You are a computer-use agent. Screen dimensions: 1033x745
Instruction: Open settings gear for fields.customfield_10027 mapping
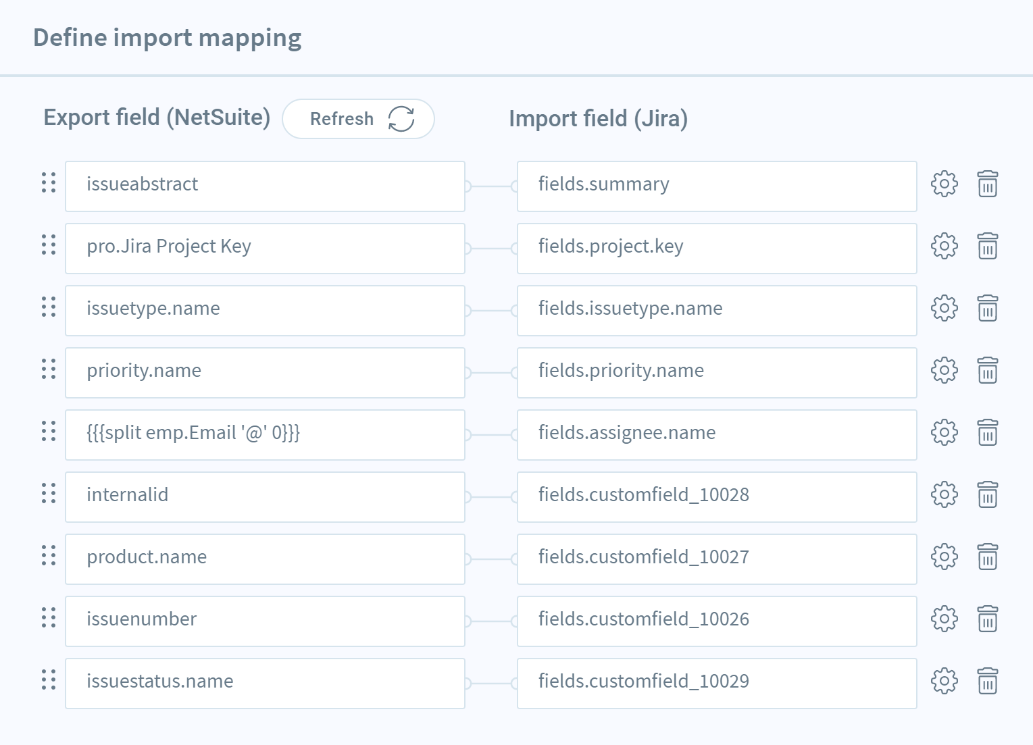click(944, 557)
